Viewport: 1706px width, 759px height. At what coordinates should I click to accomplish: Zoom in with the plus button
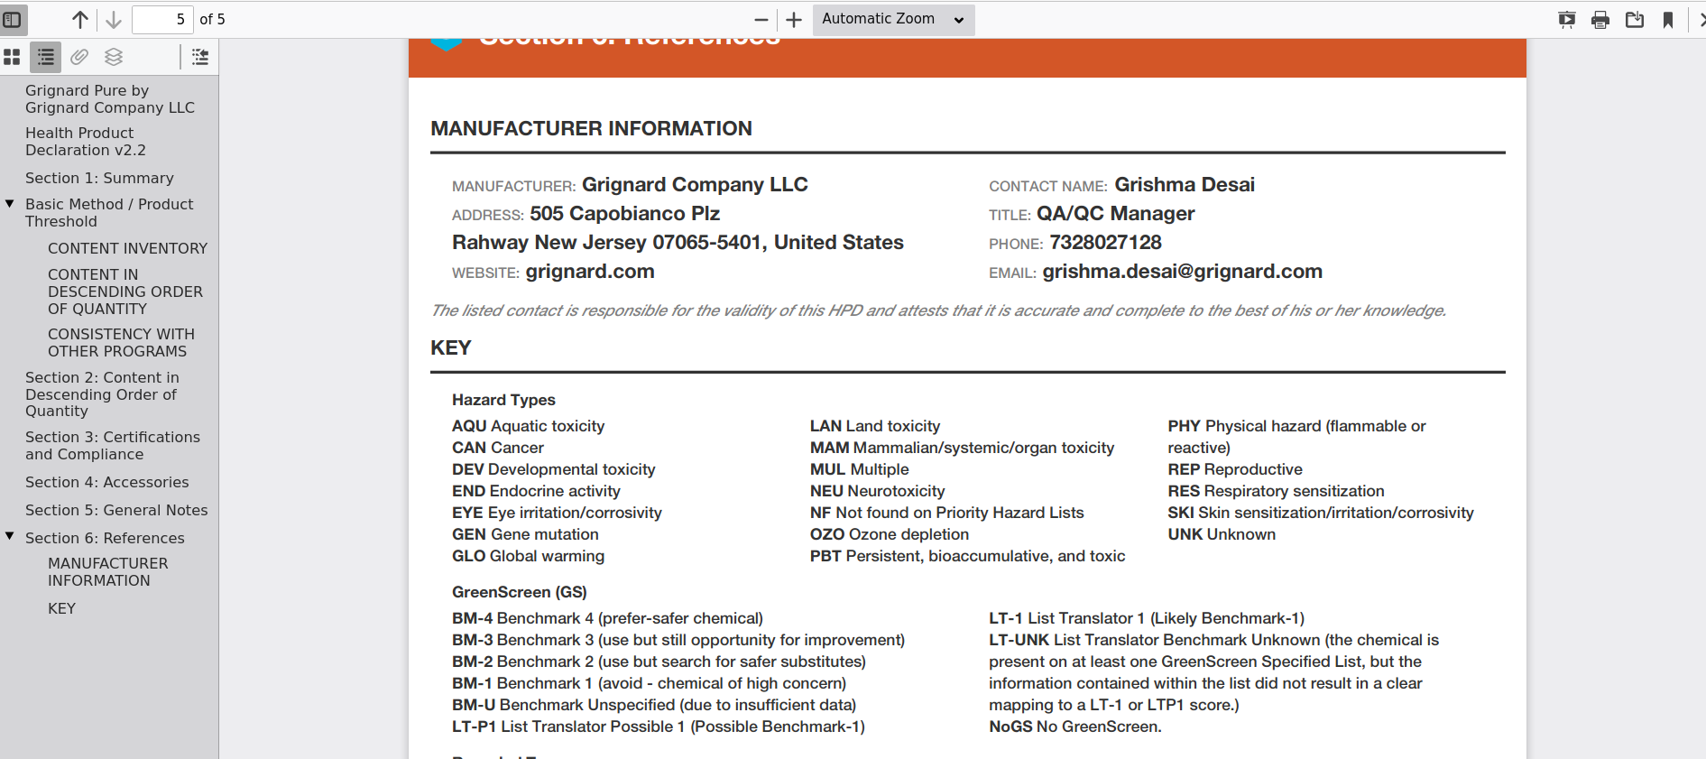coord(794,19)
